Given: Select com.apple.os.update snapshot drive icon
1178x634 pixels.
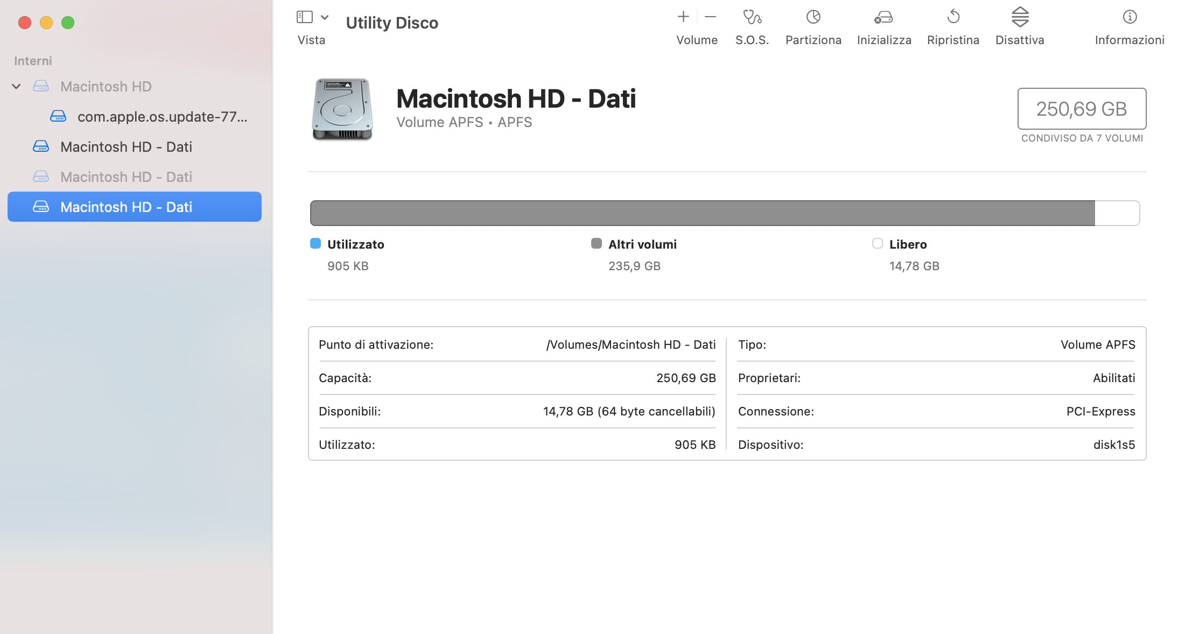Looking at the screenshot, I should click(x=58, y=116).
